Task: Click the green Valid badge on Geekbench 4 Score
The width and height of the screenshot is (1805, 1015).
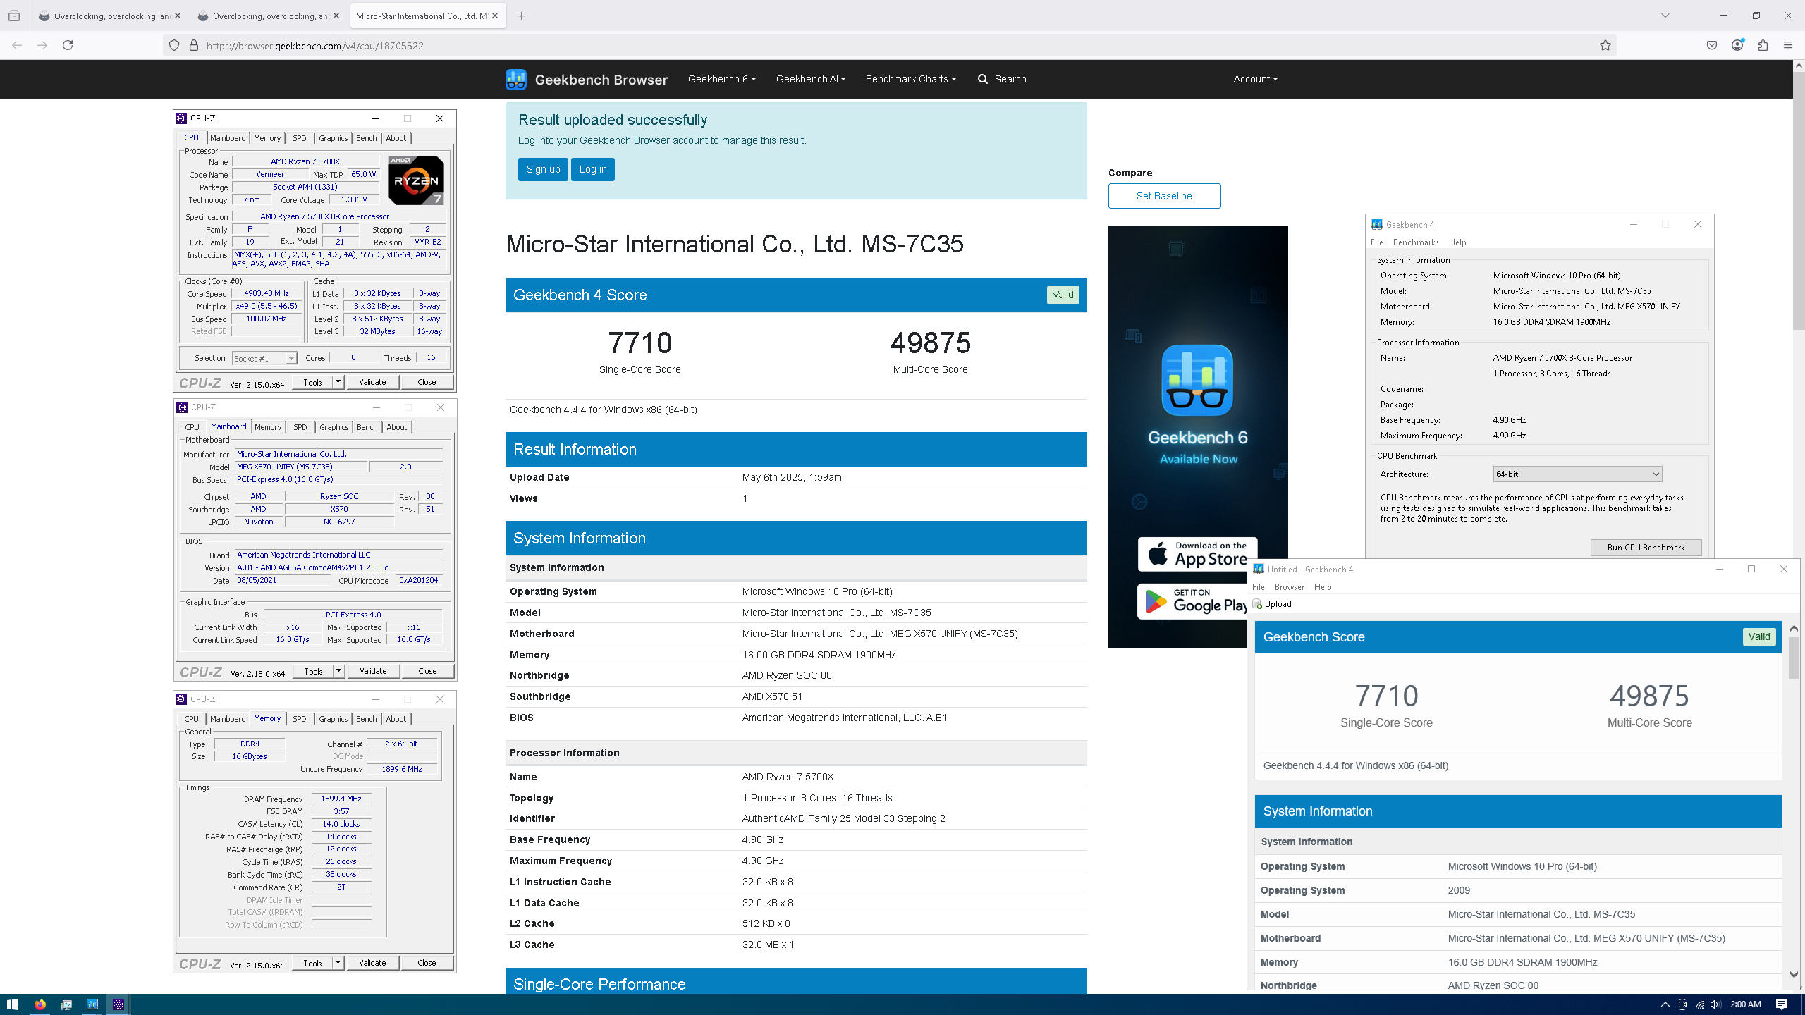Action: click(x=1063, y=295)
